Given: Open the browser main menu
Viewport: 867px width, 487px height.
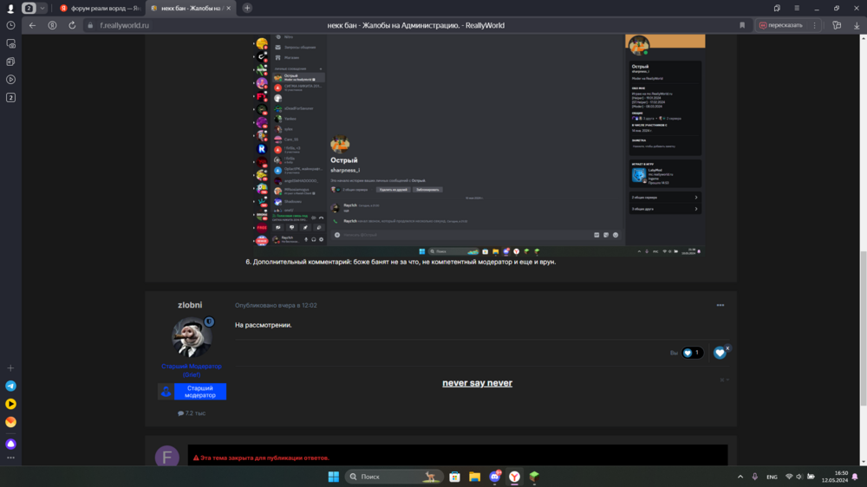Looking at the screenshot, I should point(797,9).
